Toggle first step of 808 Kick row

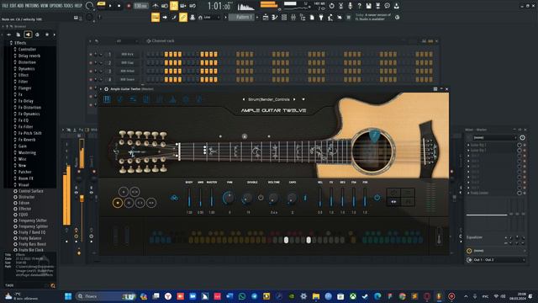149,54
